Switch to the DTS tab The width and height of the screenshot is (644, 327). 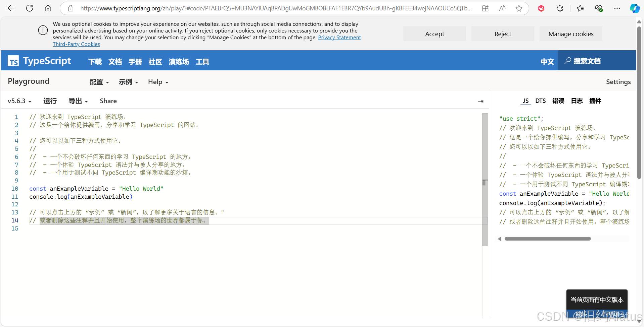click(x=541, y=101)
